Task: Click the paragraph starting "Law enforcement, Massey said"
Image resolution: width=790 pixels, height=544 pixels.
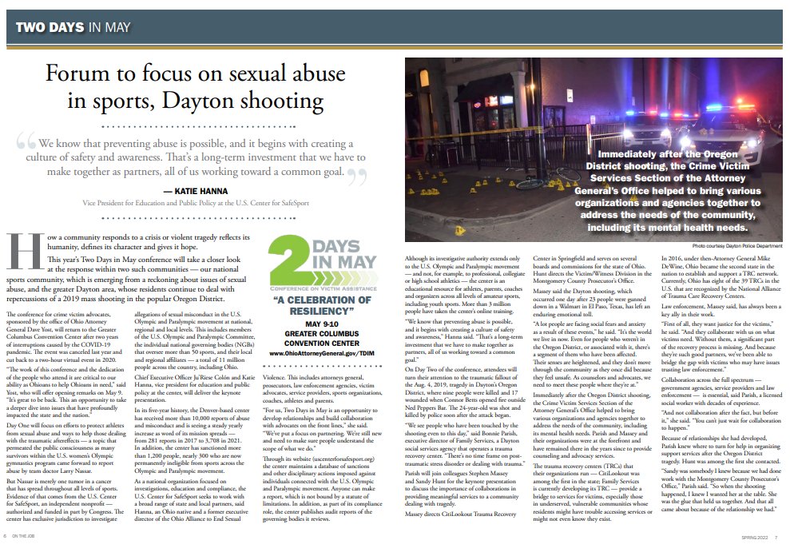Action: click(721, 310)
